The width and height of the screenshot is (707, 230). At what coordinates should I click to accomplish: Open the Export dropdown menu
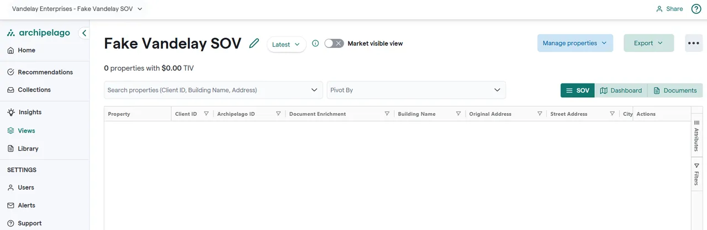pos(648,43)
